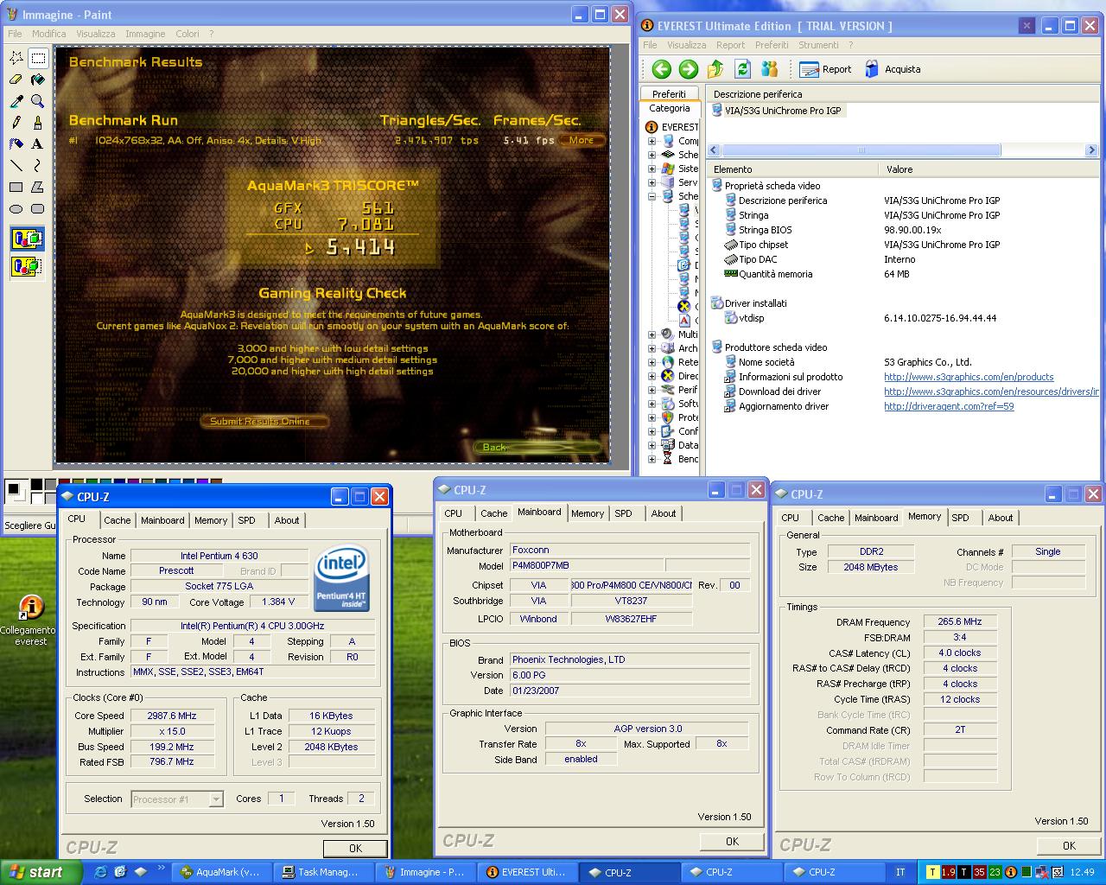Open Cache tab in leftmost CPU-Z window
Viewport: 1106px width, 885px height.
coord(118,520)
